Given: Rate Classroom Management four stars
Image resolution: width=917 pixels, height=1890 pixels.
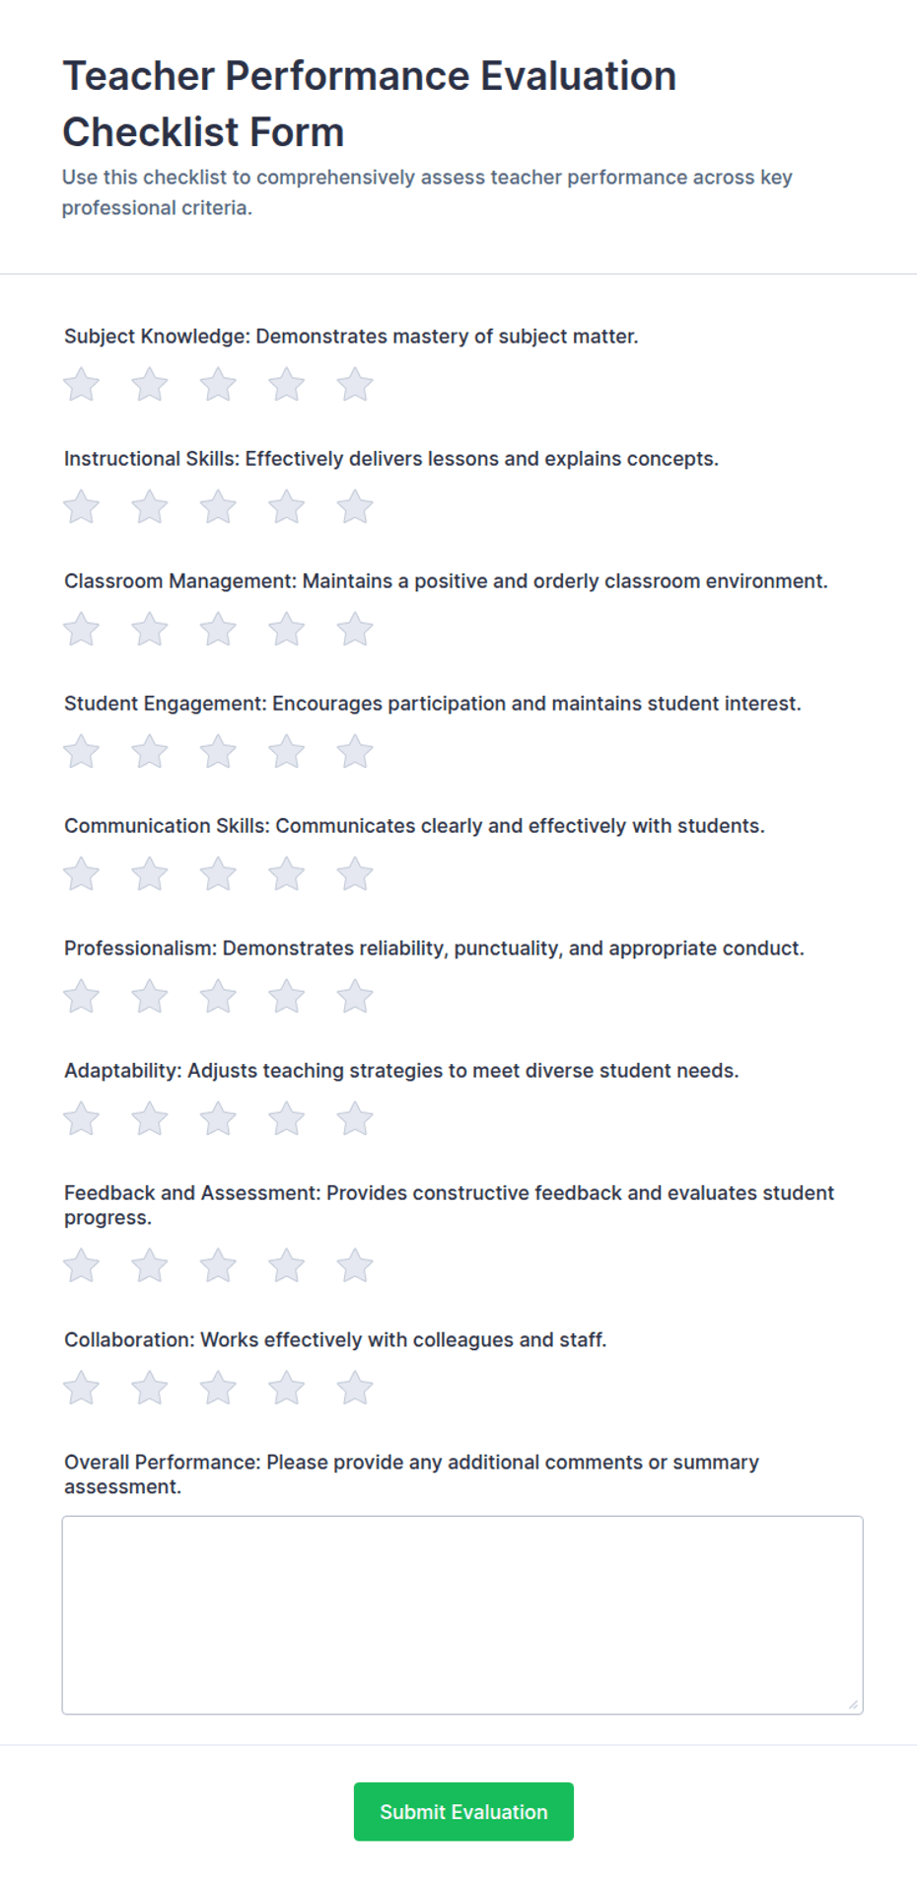Looking at the screenshot, I should tap(287, 630).
